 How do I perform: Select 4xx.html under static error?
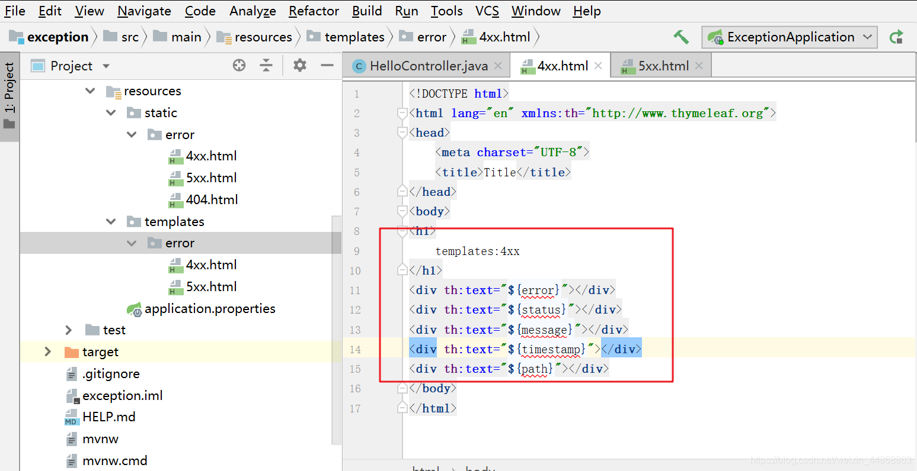pos(203,156)
